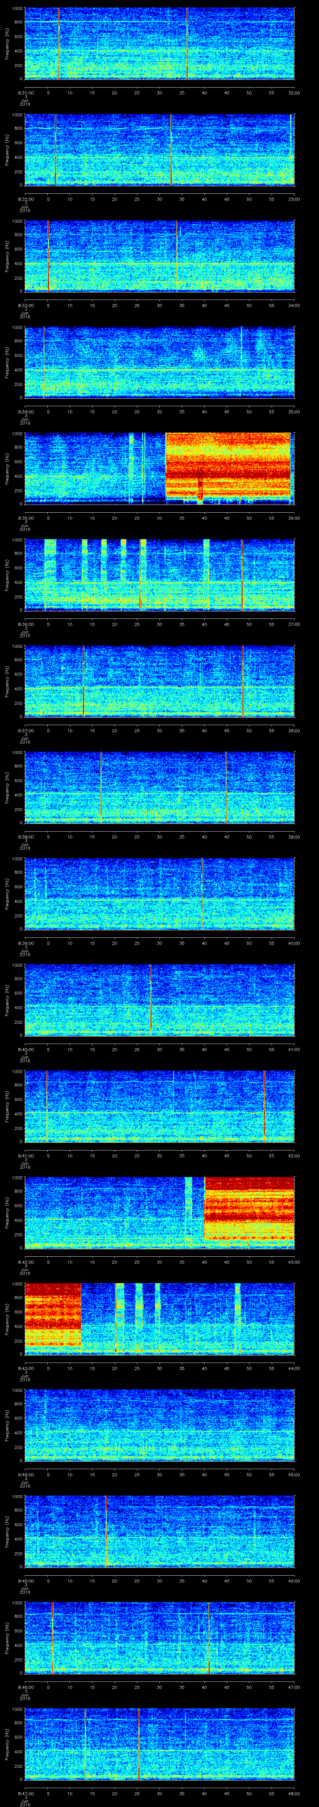Screen dimensions: 319x1807
Task: Click the red spike near 25 seconds in 8:47 panel
Action: (x=139, y=1743)
